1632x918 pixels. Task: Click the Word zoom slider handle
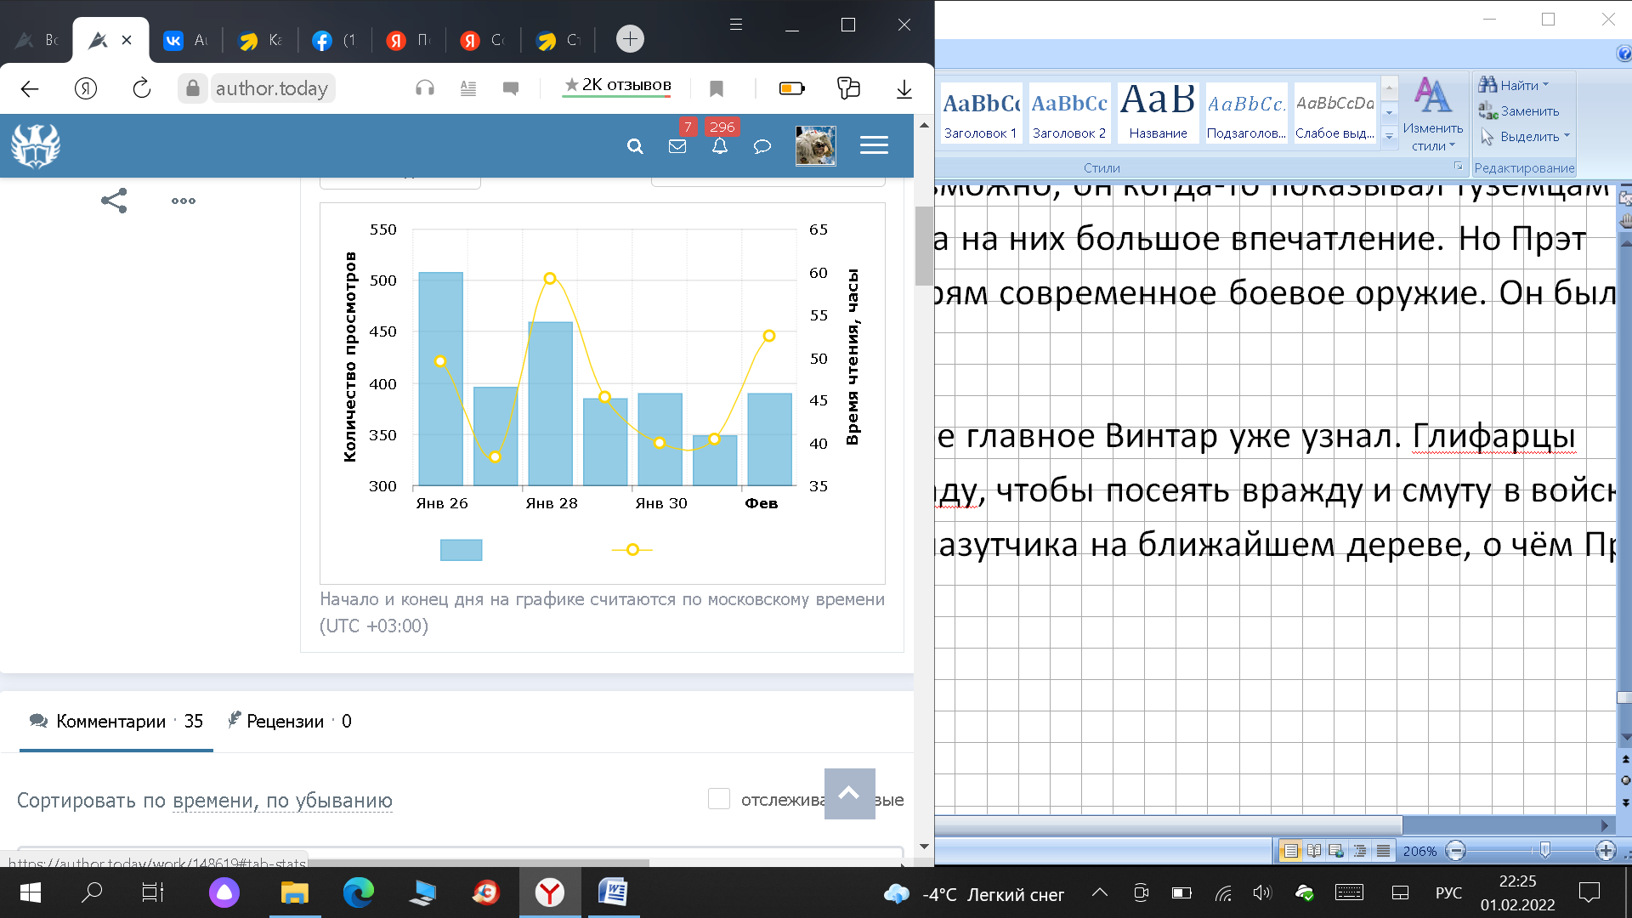pyautogui.click(x=1544, y=850)
